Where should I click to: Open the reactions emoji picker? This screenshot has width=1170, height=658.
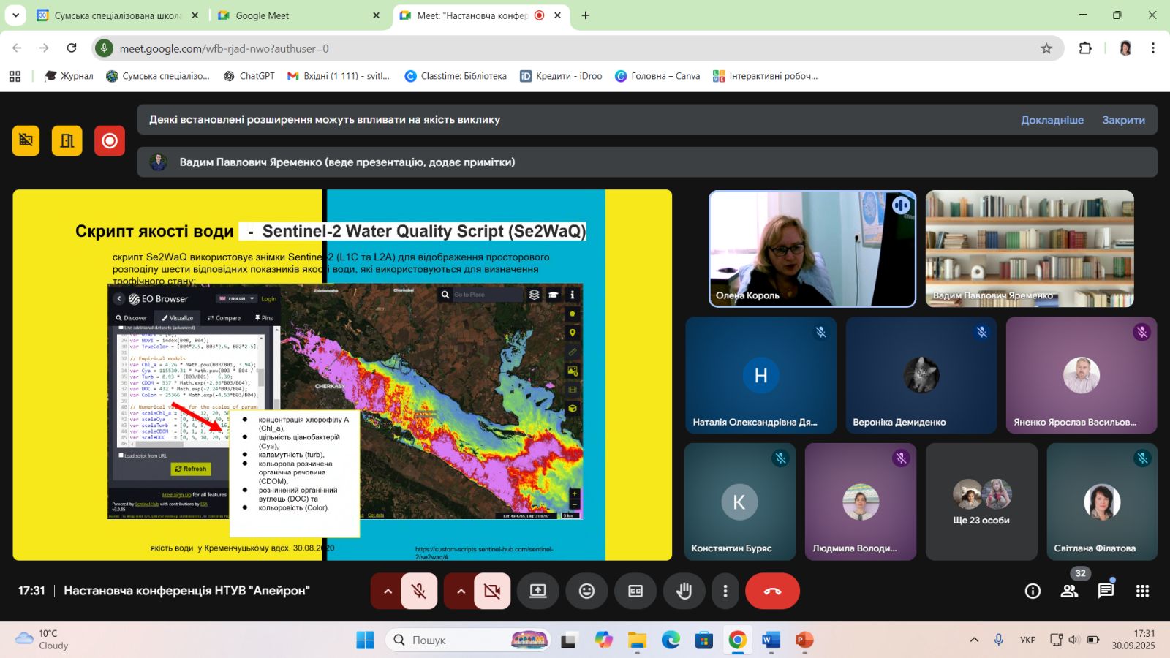586,591
